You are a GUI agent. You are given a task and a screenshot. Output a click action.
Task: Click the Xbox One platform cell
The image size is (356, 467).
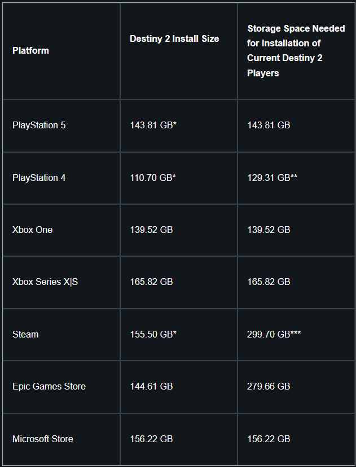tap(32, 230)
